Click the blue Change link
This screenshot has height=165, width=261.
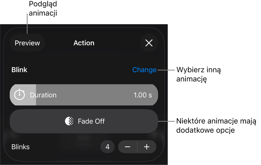click(144, 70)
